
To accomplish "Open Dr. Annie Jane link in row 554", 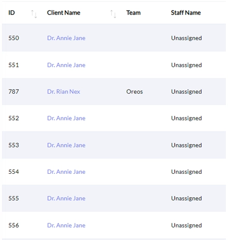I will 66,172.
